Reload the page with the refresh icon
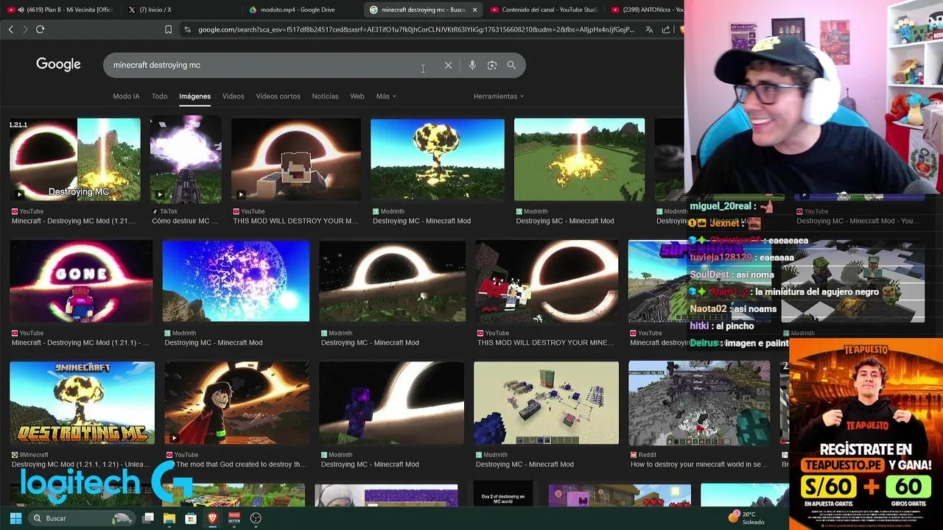Viewport: 943px width, 530px height. tap(40, 29)
